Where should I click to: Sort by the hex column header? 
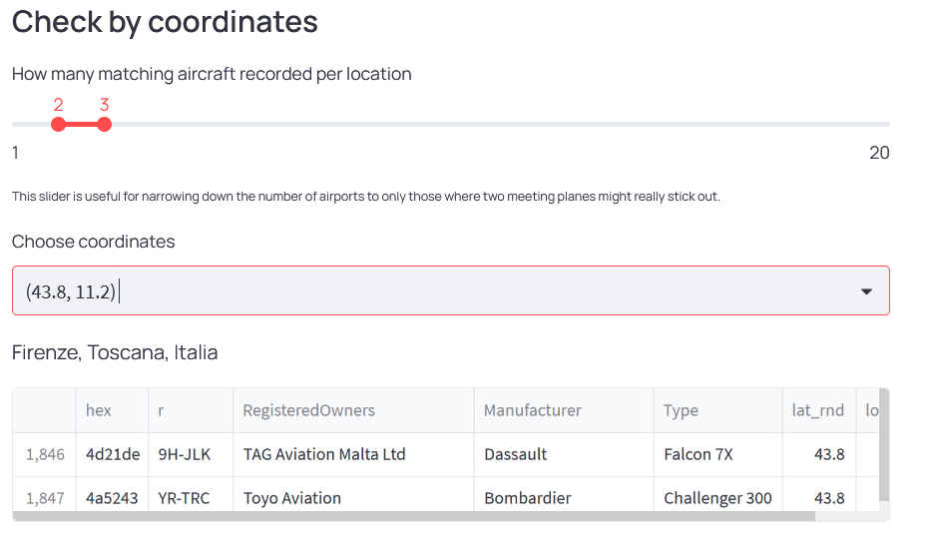pyautogui.click(x=99, y=410)
